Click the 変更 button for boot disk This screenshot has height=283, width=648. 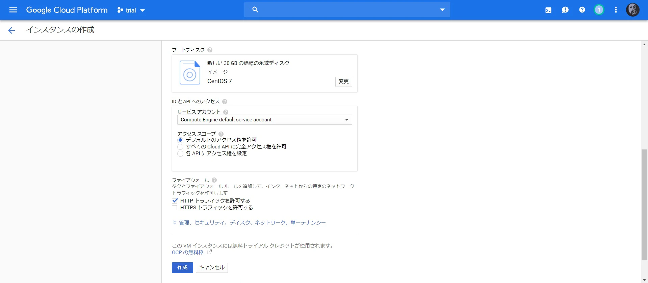343,81
